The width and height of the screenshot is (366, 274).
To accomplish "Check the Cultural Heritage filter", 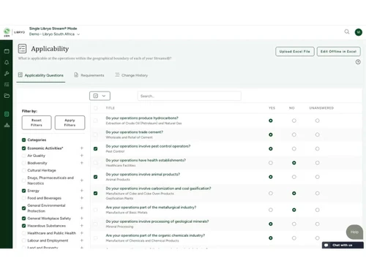I will (x=23, y=170).
